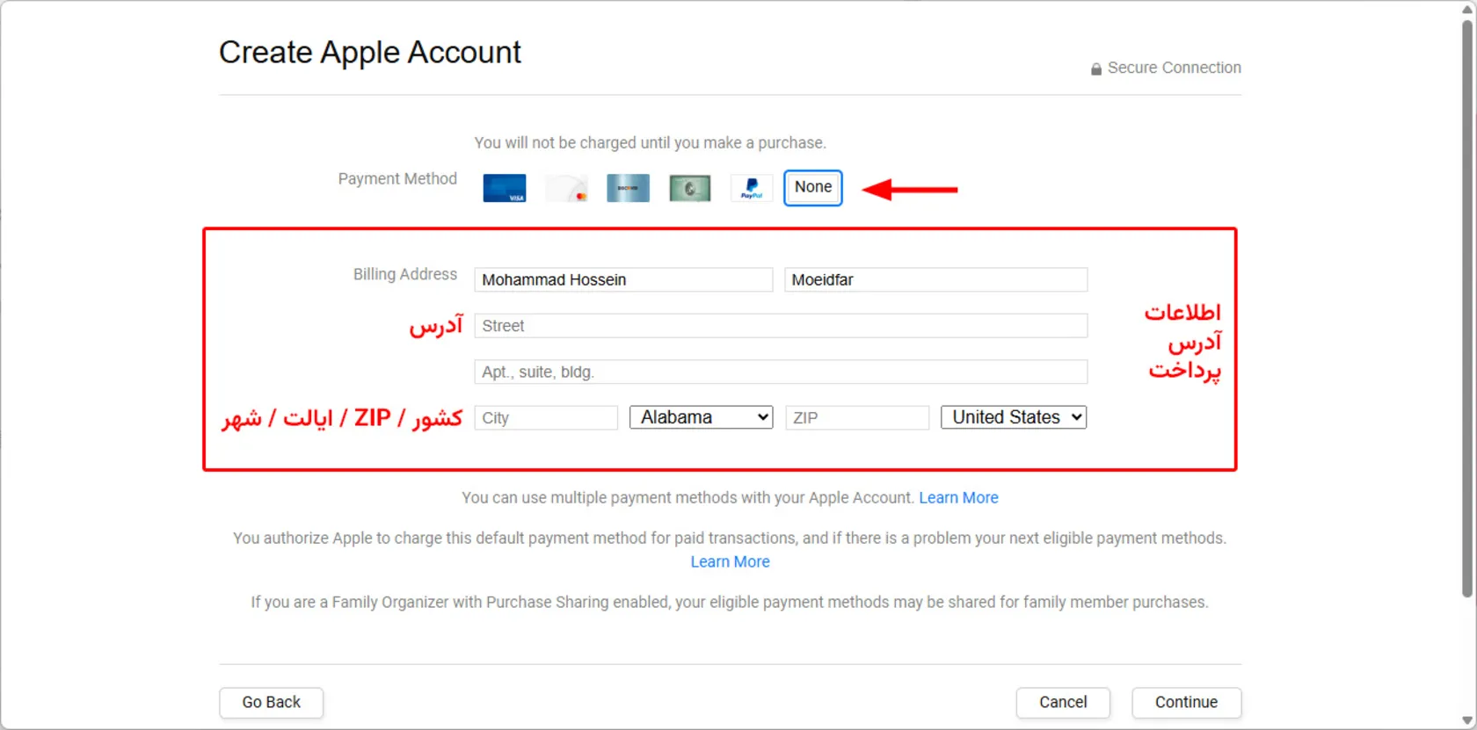
Task: Click the ZIP code field
Action: (x=856, y=418)
